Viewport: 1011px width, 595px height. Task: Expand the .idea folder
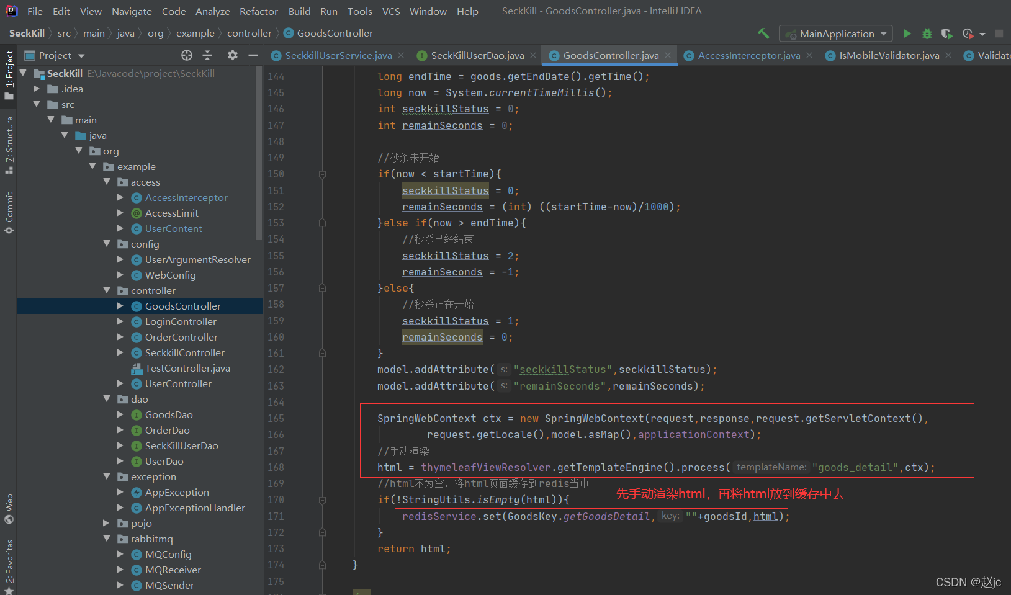pos(37,89)
